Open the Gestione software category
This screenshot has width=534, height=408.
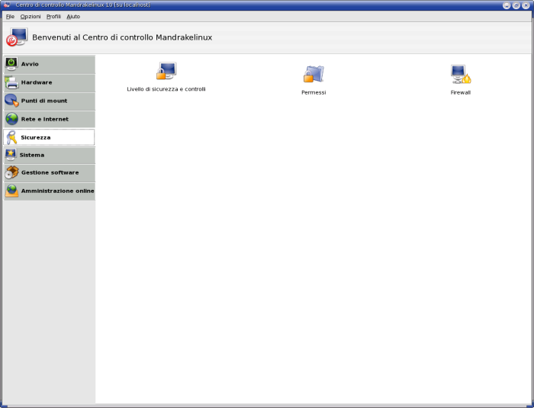(50, 172)
